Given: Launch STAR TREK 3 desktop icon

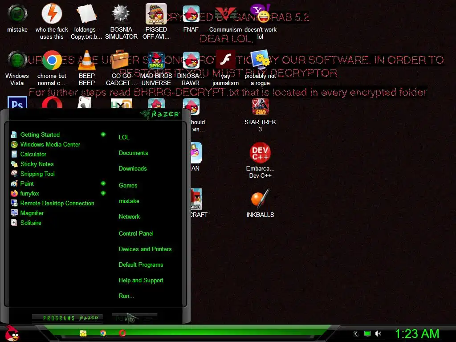Looking at the screenshot, I should click(x=260, y=115).
